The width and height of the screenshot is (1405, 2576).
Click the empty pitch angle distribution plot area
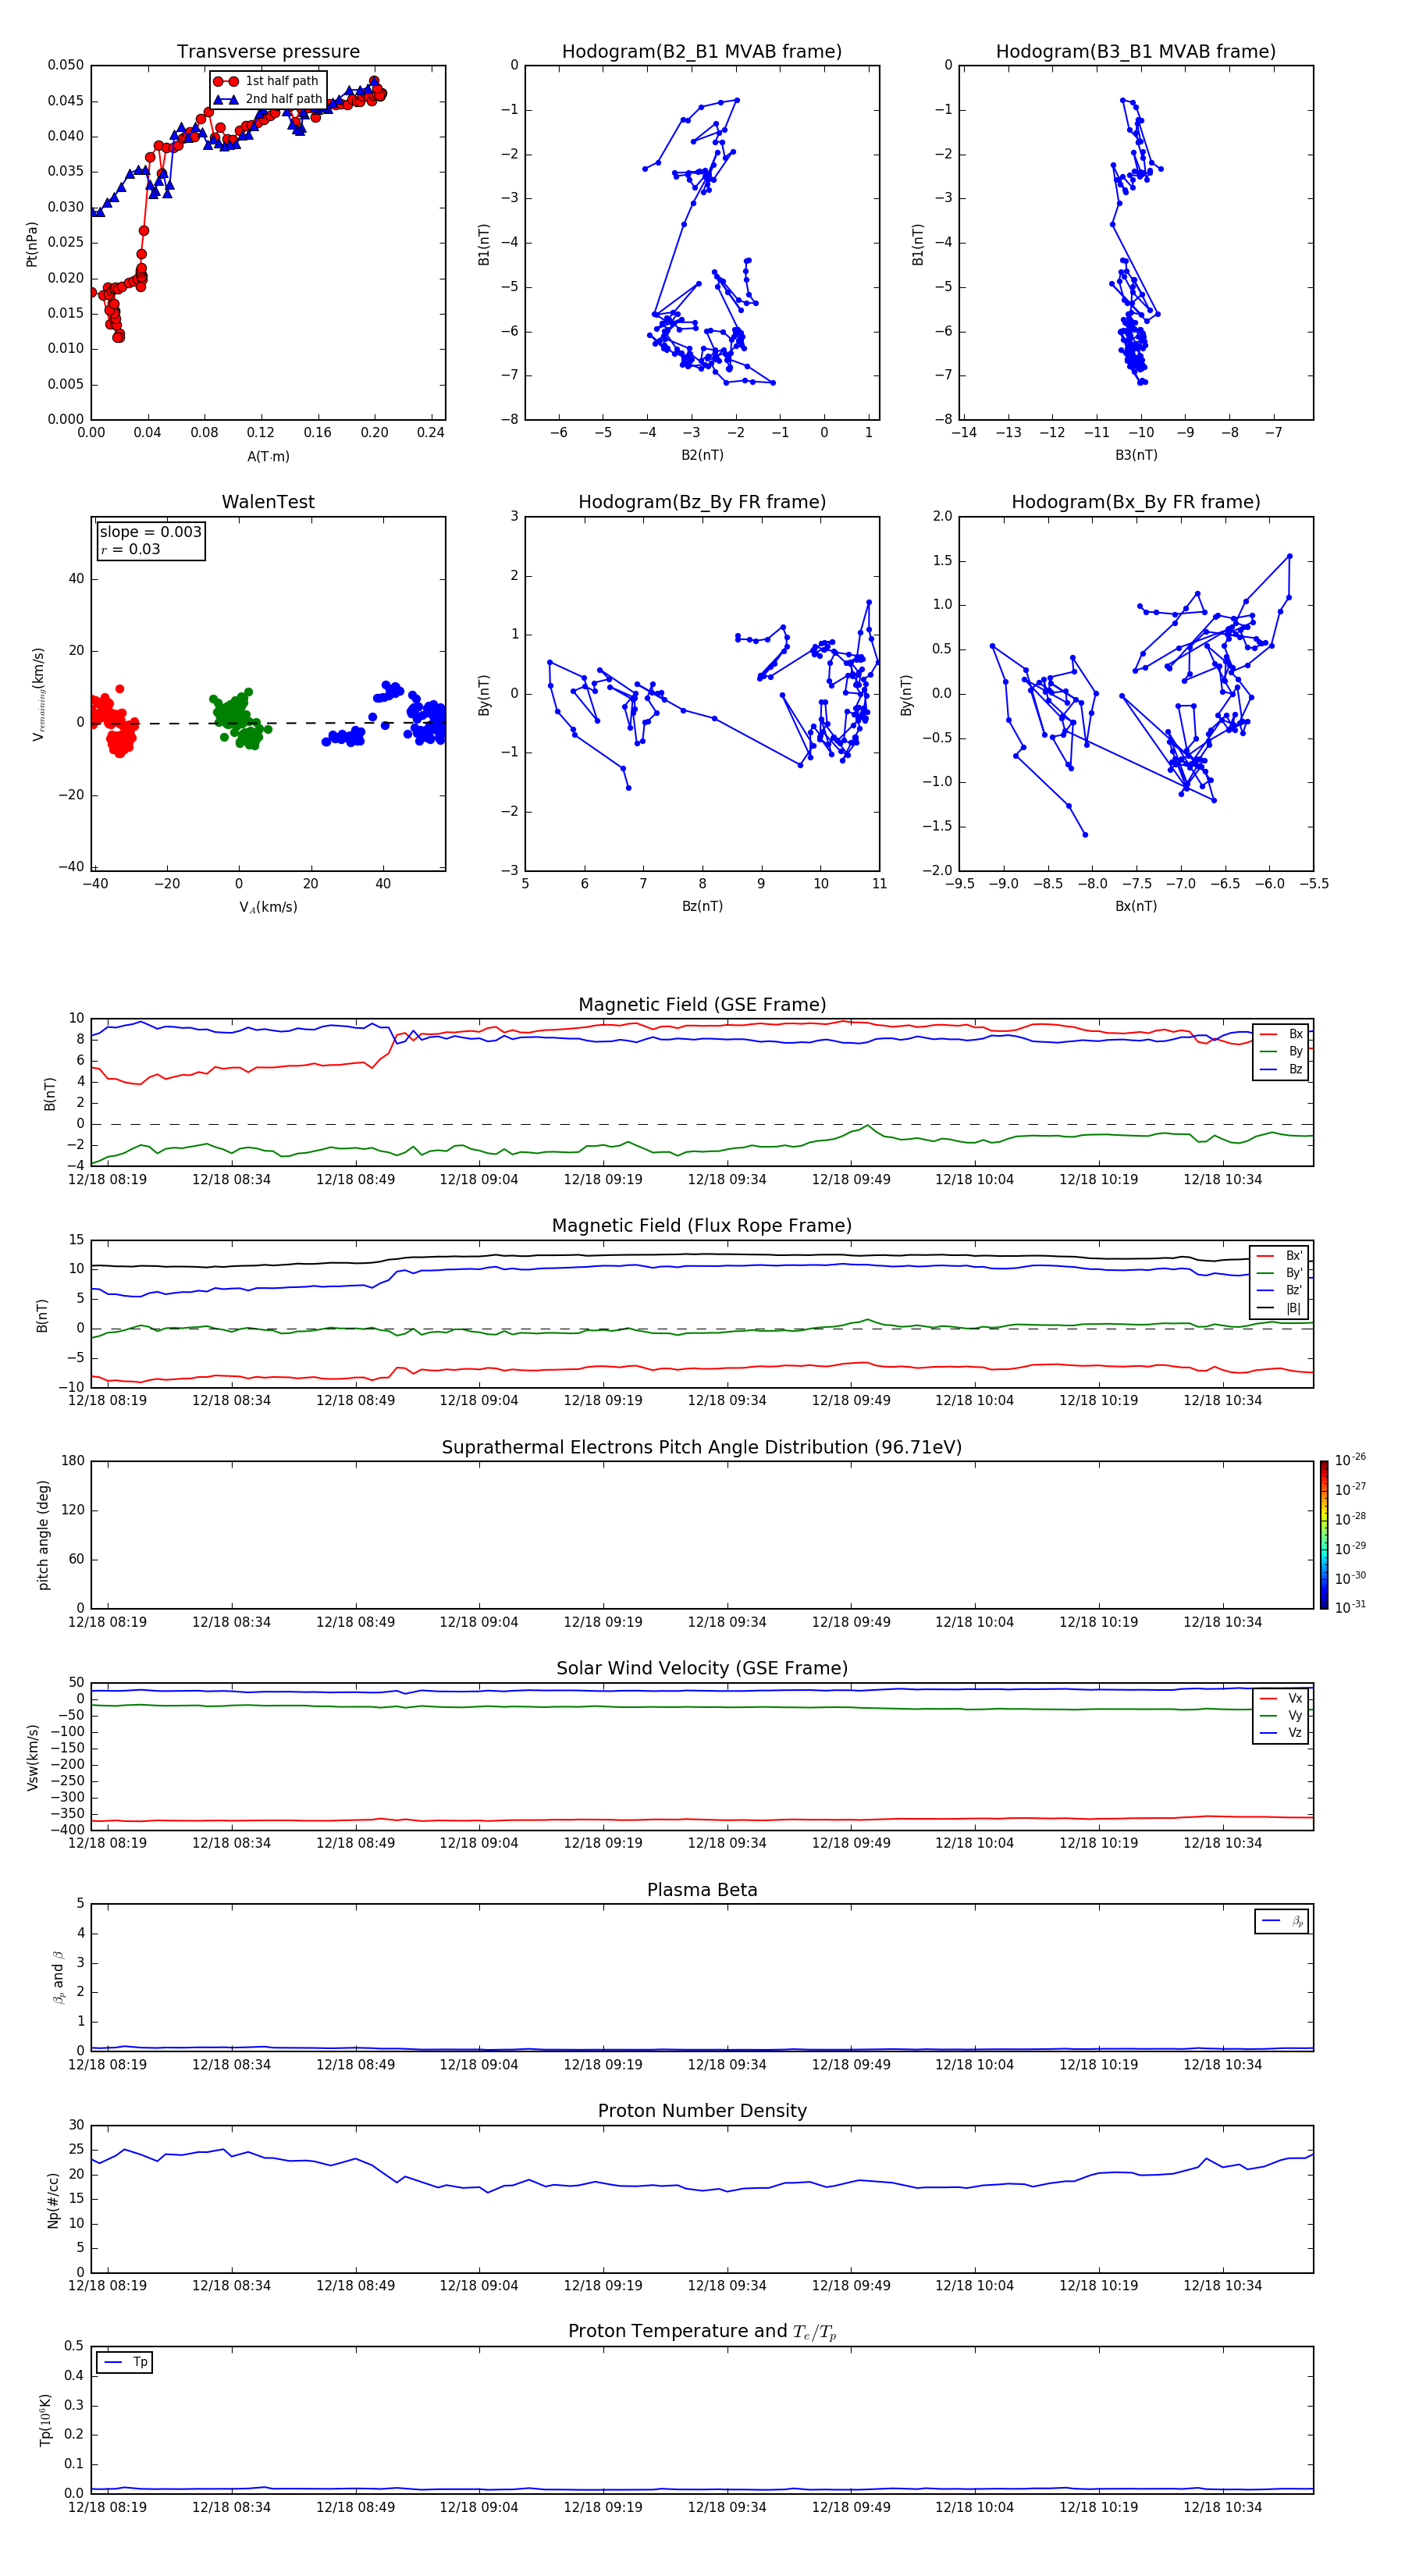coord(702,1535)
